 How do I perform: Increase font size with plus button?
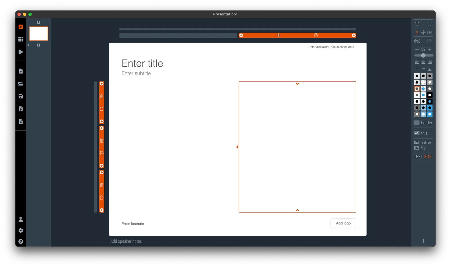pos(430,49)
